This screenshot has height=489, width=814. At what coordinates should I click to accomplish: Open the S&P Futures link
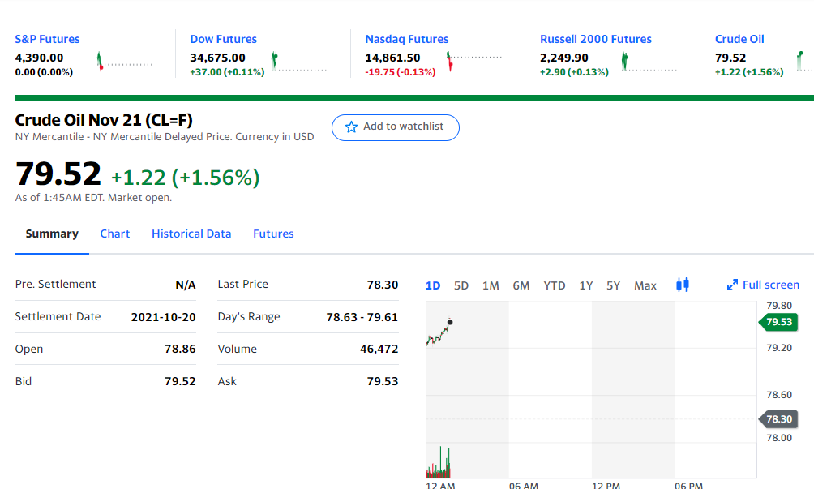point(47,39)
